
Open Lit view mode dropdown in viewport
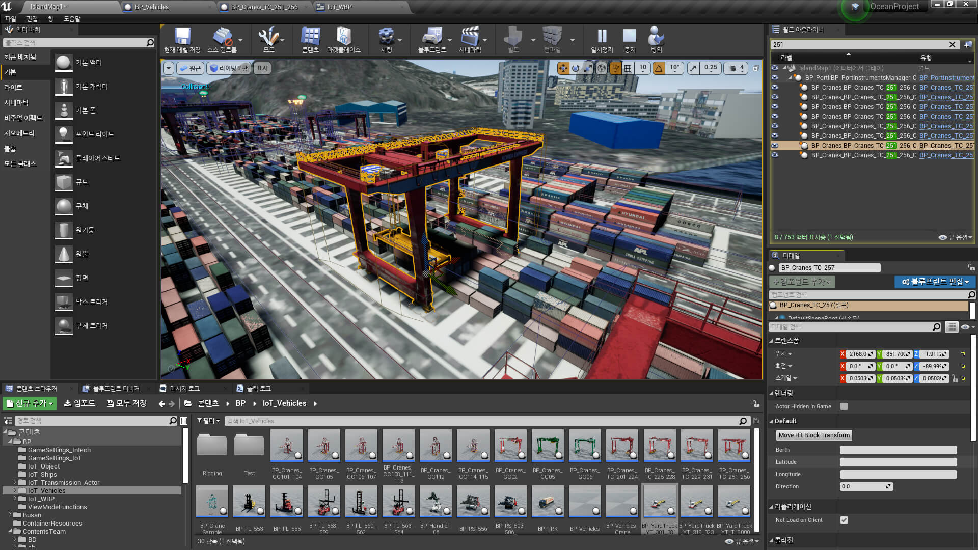[x=228, y=68]
